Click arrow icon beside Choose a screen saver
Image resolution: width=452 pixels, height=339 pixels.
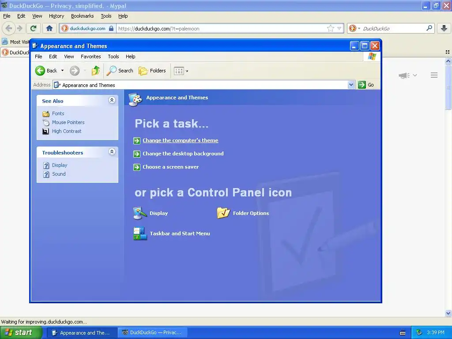tap(137, 167)
